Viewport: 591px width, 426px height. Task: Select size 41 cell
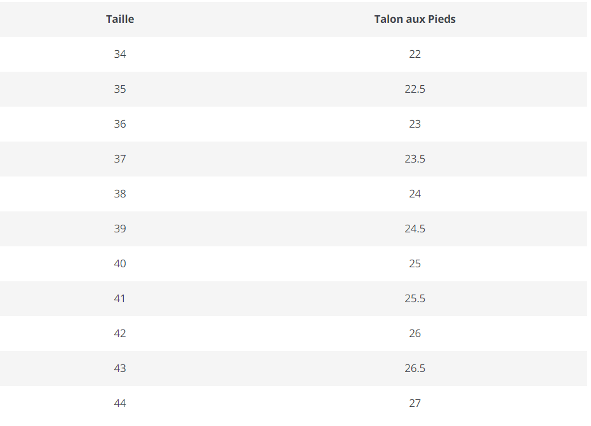click(x=120, y=298)
